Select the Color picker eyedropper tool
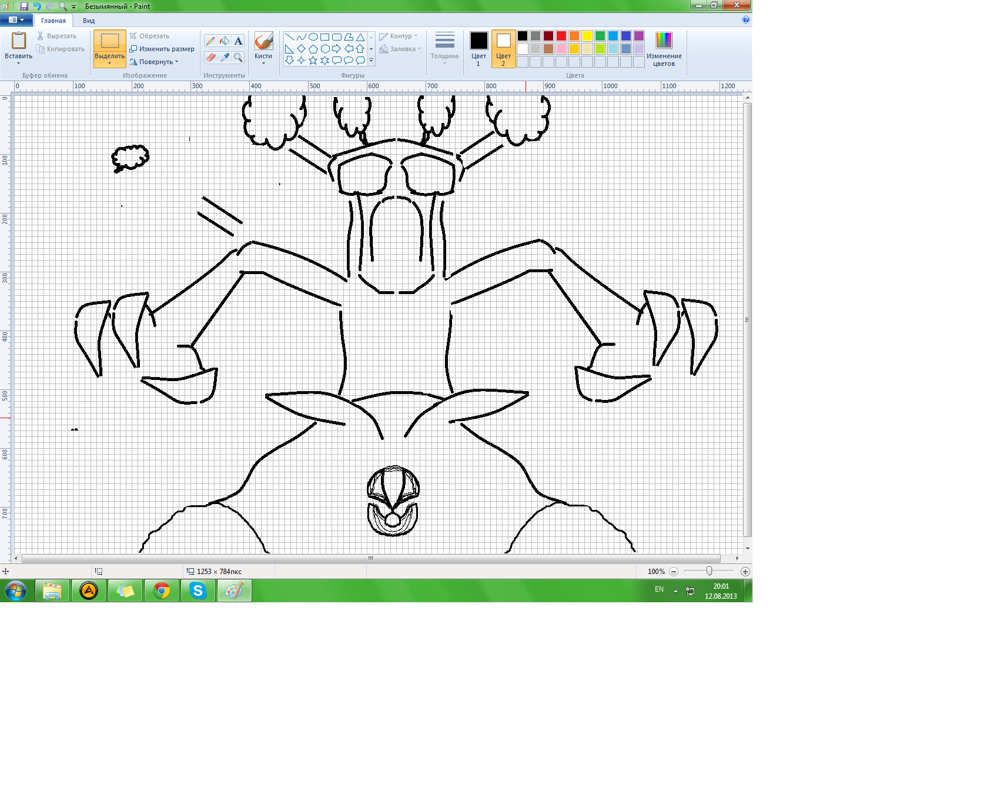Image resolution: width=1004 pixels, height=794 pixels. pyautogui.click(x=225, y=57)
